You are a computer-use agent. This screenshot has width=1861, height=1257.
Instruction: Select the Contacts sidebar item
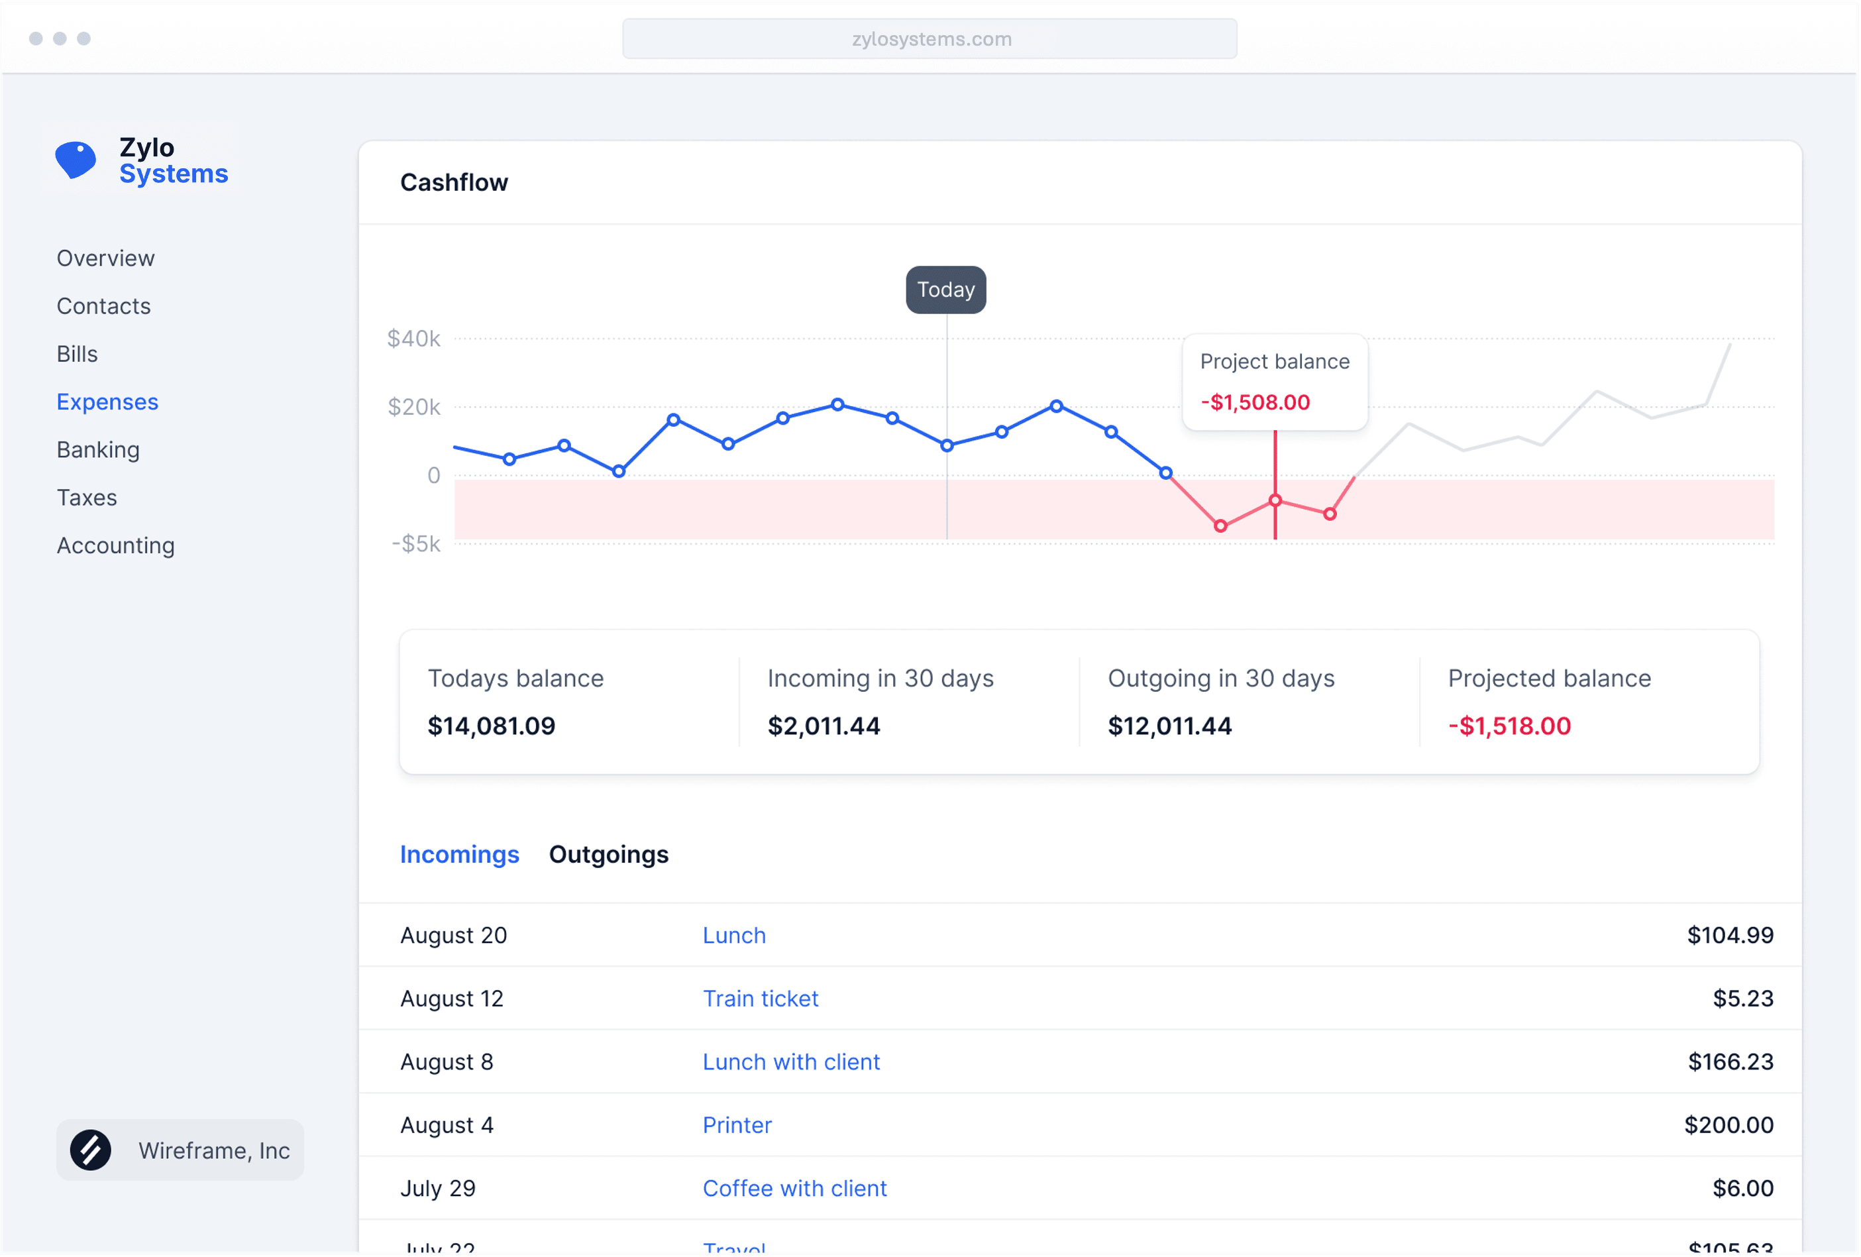(x=104, y=304)
